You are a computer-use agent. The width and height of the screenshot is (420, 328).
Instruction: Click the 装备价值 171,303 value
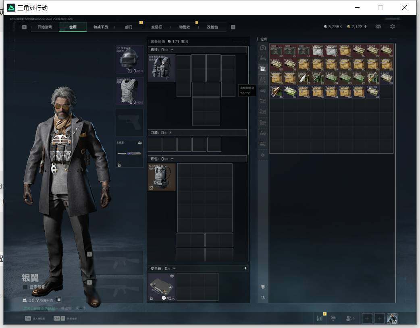pos(169,41)
